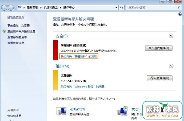
Task: Click the search magnifier icon
Action: point(179,8)
